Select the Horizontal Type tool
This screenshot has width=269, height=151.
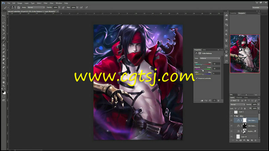click(4, 71)
